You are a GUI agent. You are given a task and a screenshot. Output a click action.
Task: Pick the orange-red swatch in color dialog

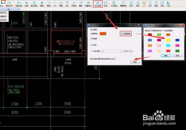coord(168,35)
